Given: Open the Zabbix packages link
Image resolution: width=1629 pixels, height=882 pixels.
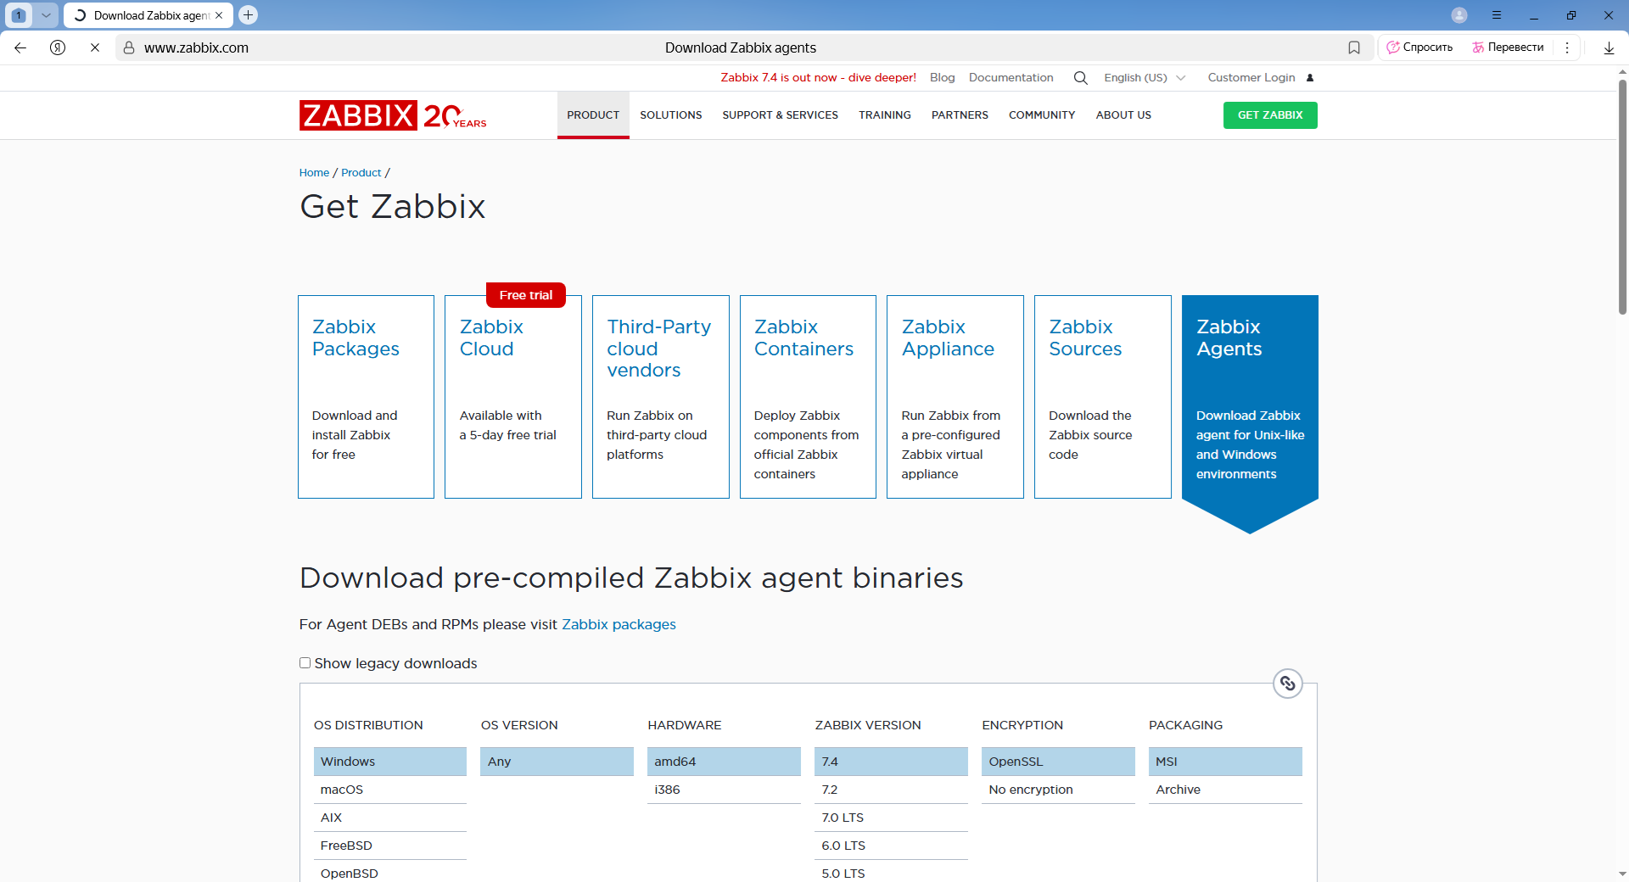Looking at the screenshot, I should 619,624.
